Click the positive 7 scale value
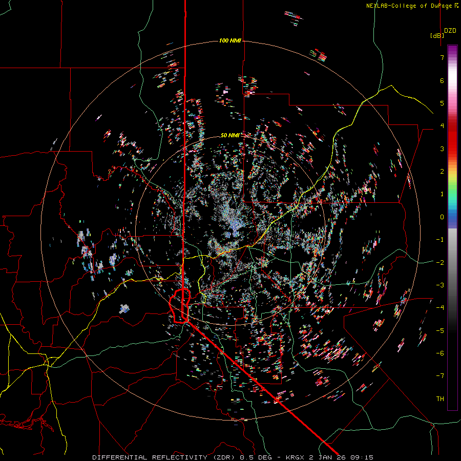 point(442,57)
